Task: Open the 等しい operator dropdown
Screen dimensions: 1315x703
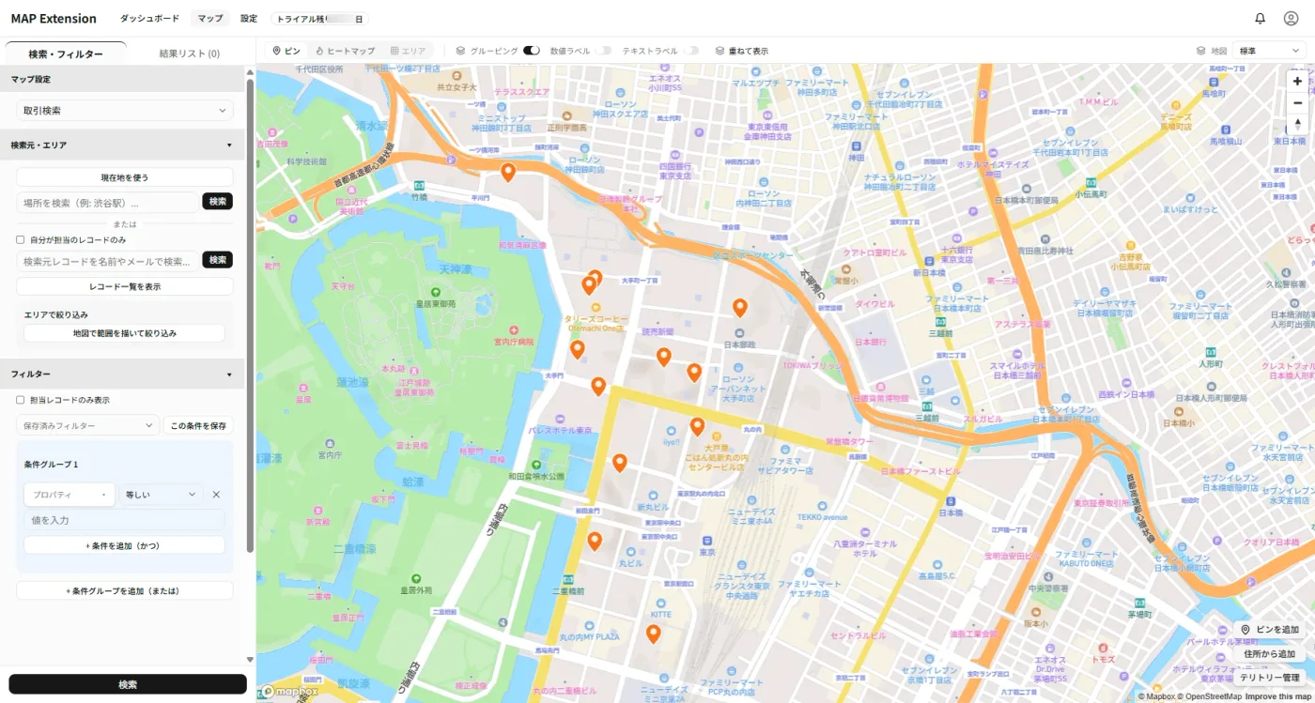Action: tap(162, 495)
